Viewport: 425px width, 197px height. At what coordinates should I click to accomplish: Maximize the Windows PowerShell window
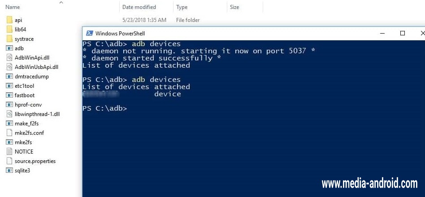(x=403, y=33)
